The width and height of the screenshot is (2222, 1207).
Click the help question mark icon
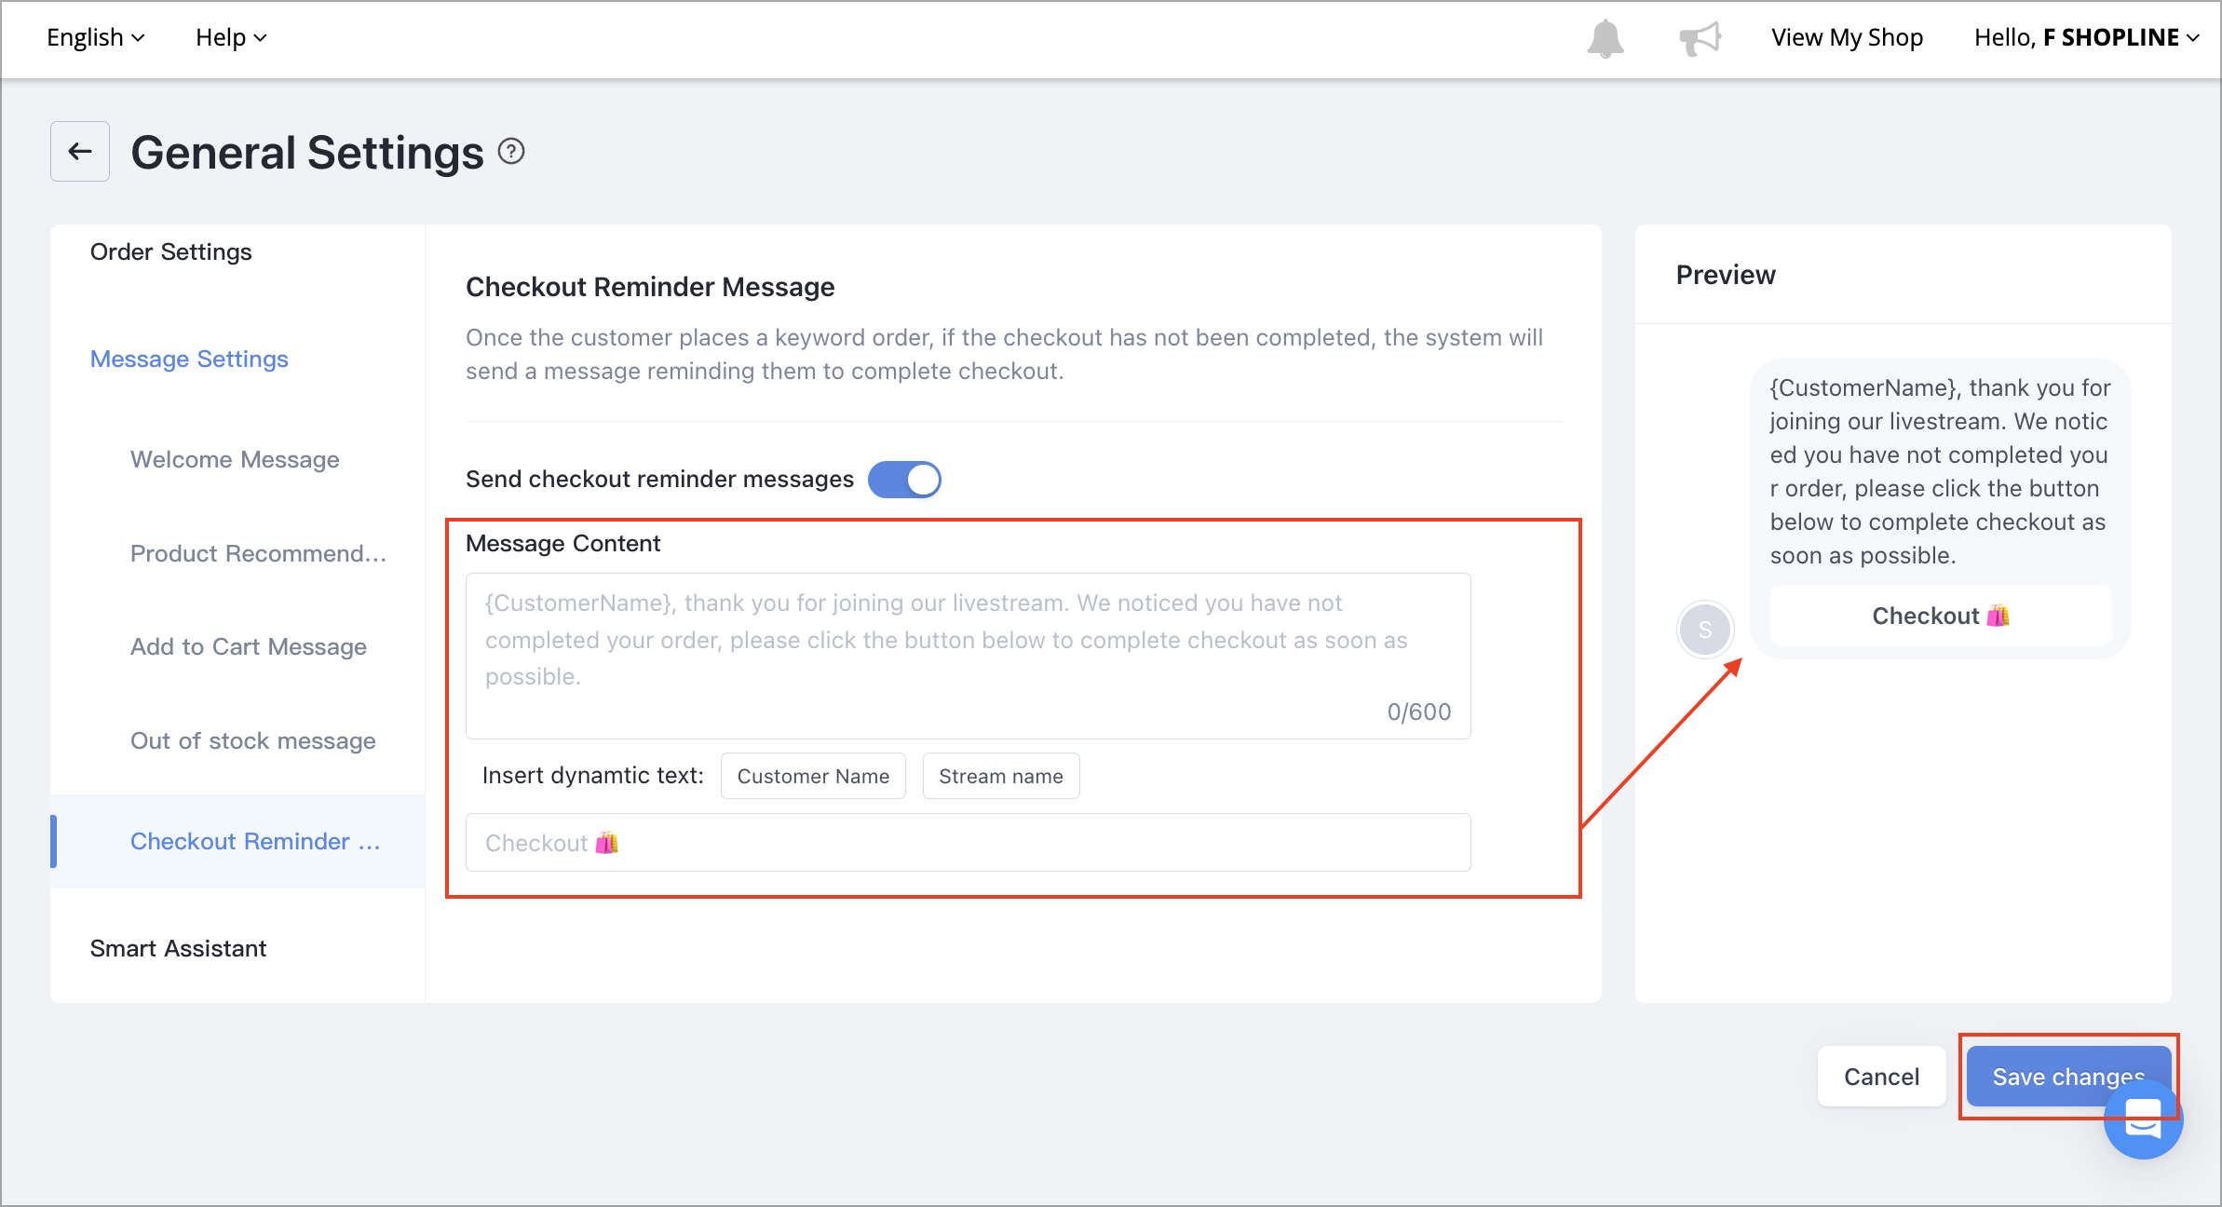click(x=511, y=151)
